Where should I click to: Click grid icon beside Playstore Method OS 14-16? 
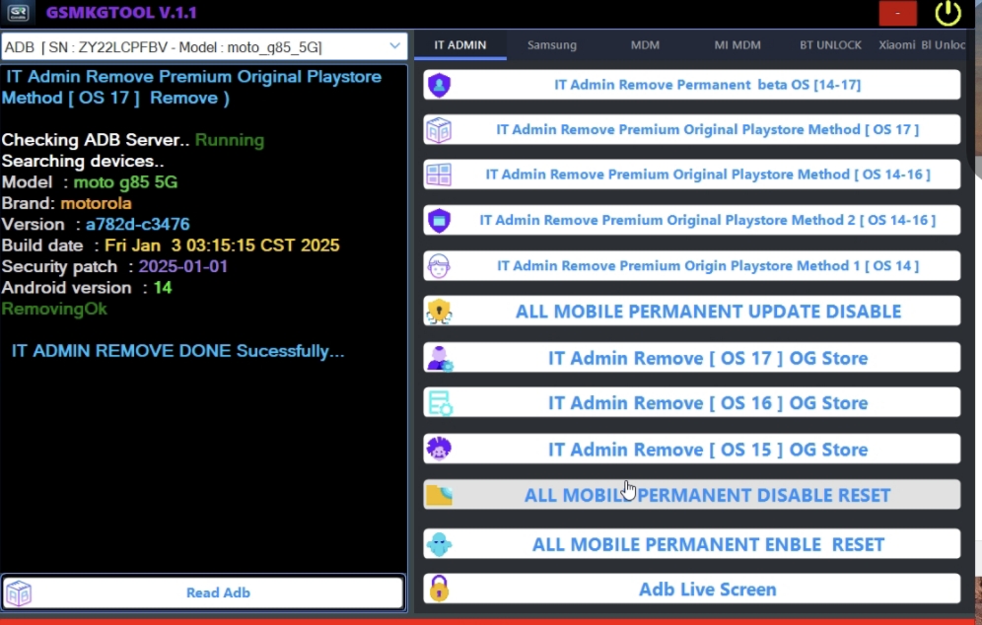tap(439, 174)
